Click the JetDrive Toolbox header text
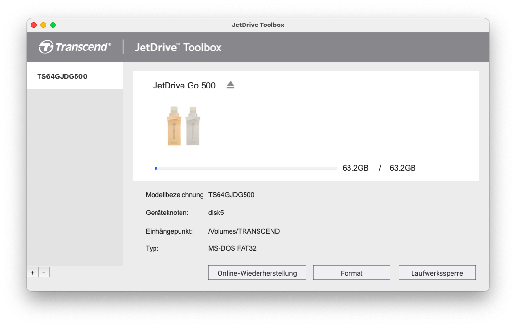This screenshot has width=516, height=327. (x=179, y=47)
